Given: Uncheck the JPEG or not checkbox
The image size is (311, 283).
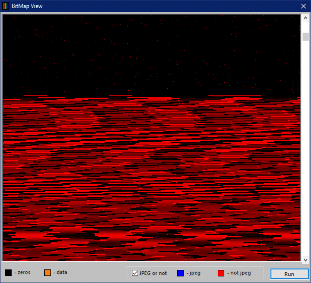Looking at the screenshot, I should [135, 273].
